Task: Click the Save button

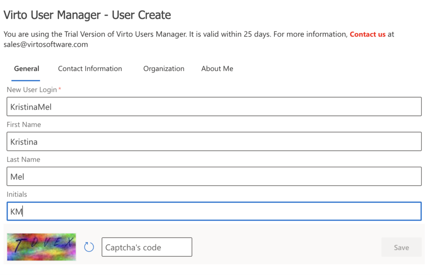Action: [401, 247]
